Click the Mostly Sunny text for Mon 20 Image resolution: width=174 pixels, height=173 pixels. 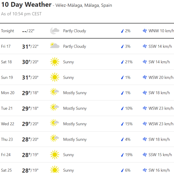pyautogui.click(x=75, y=93)
